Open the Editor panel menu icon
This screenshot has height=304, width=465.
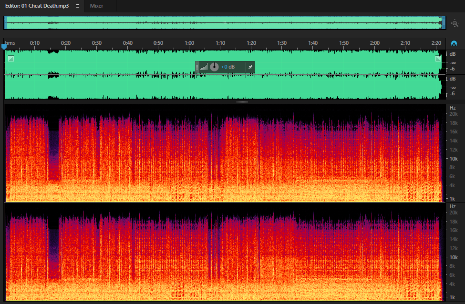(x=78, y=6)
